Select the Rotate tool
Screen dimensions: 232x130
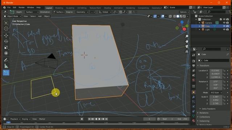(x=6, y=42)
